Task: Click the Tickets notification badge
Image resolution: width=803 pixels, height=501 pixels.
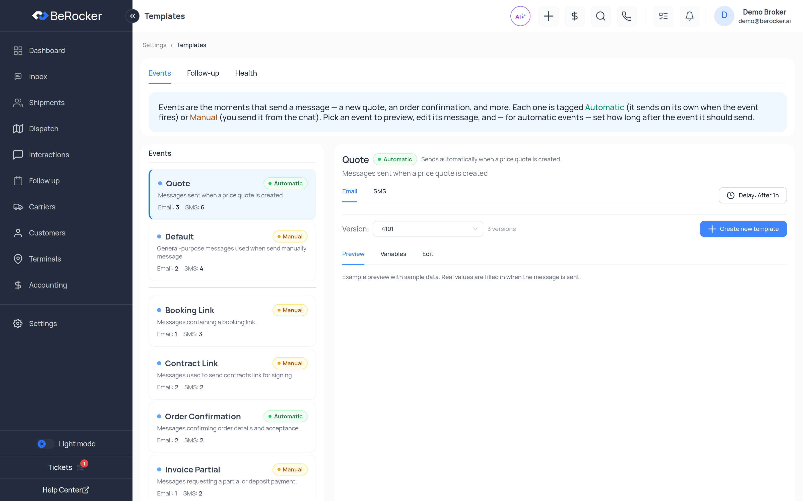Action: pyautogui.click(x=84, y=464)
